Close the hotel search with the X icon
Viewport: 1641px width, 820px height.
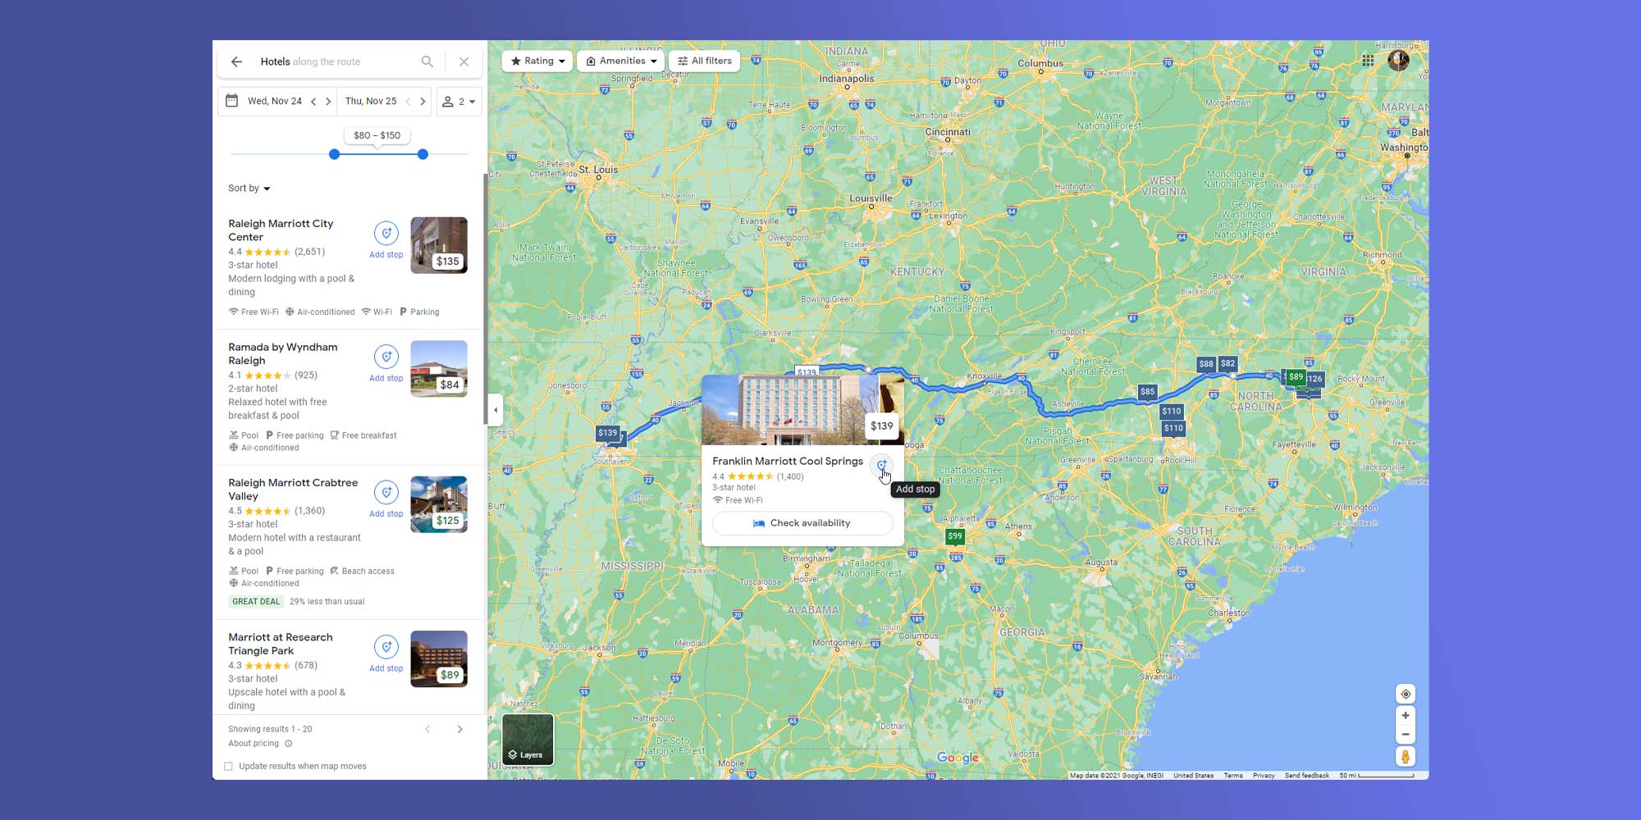click(x=464, y=61)
